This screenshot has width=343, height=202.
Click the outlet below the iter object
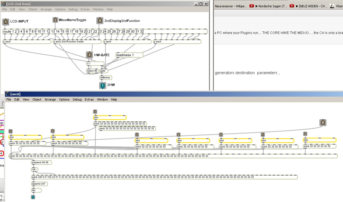[x=33, y=197]
